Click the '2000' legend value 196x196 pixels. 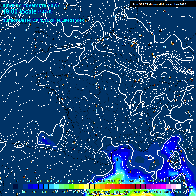point(122,181)
